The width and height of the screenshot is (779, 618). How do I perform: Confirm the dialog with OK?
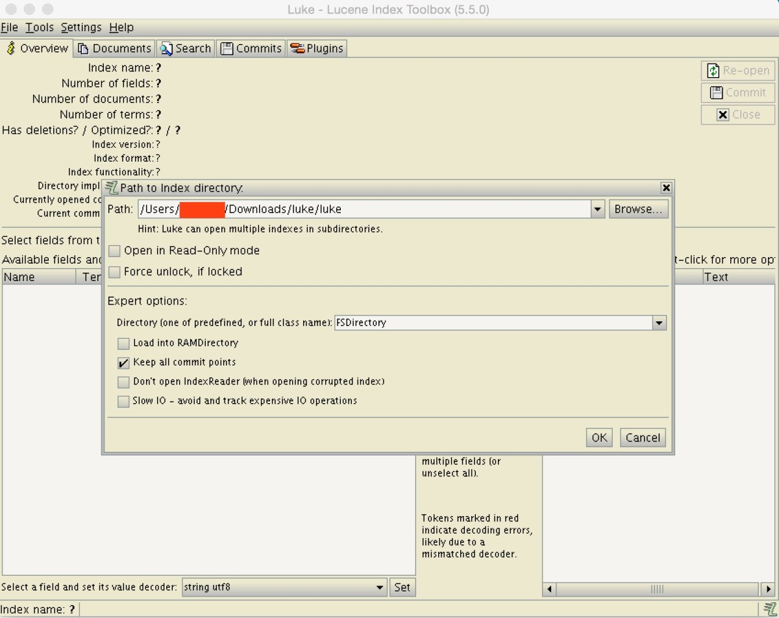pos(599,438)
